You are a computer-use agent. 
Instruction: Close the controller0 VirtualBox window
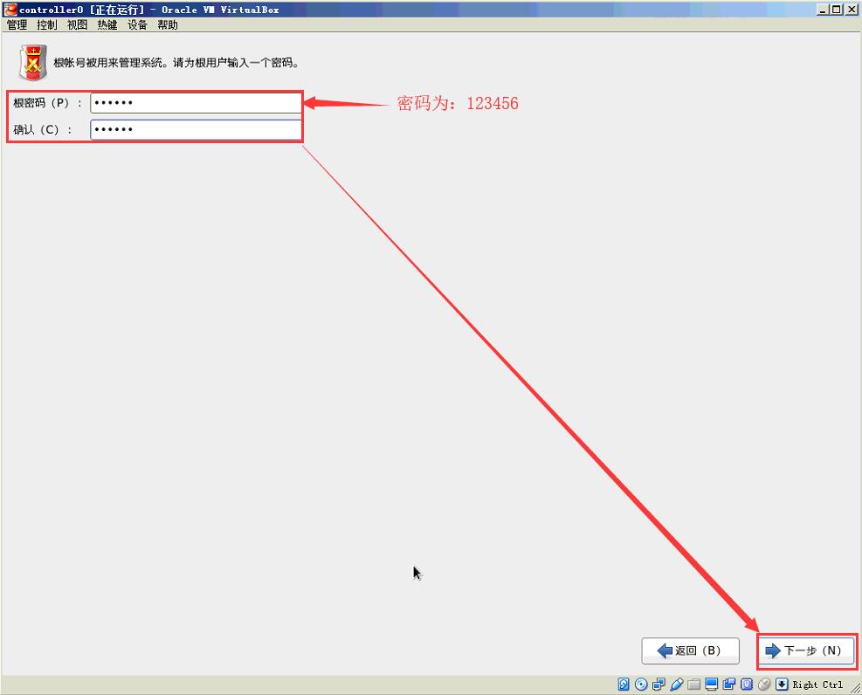[x=851, y=10]
